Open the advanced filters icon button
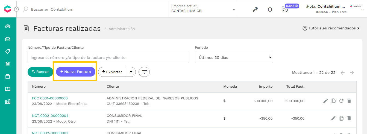The height and width of the screenshot is (134, 367). [x=144, y=72]
